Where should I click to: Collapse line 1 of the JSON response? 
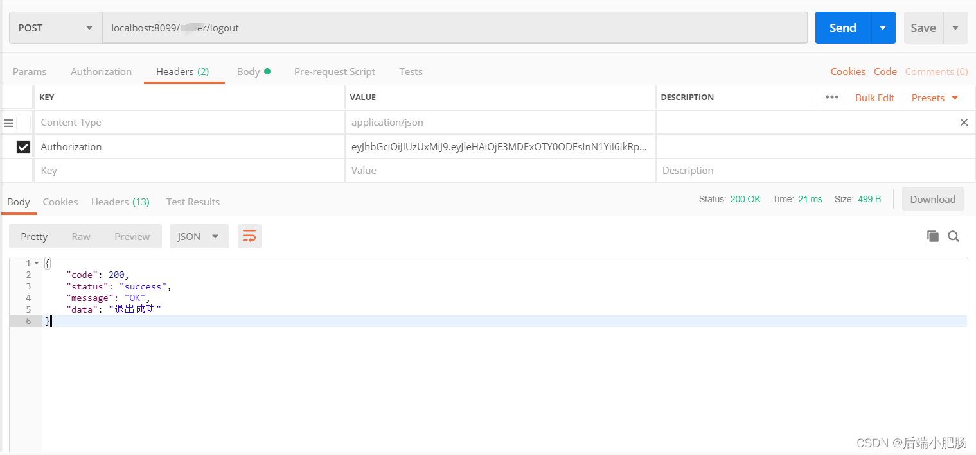(35, 263)
